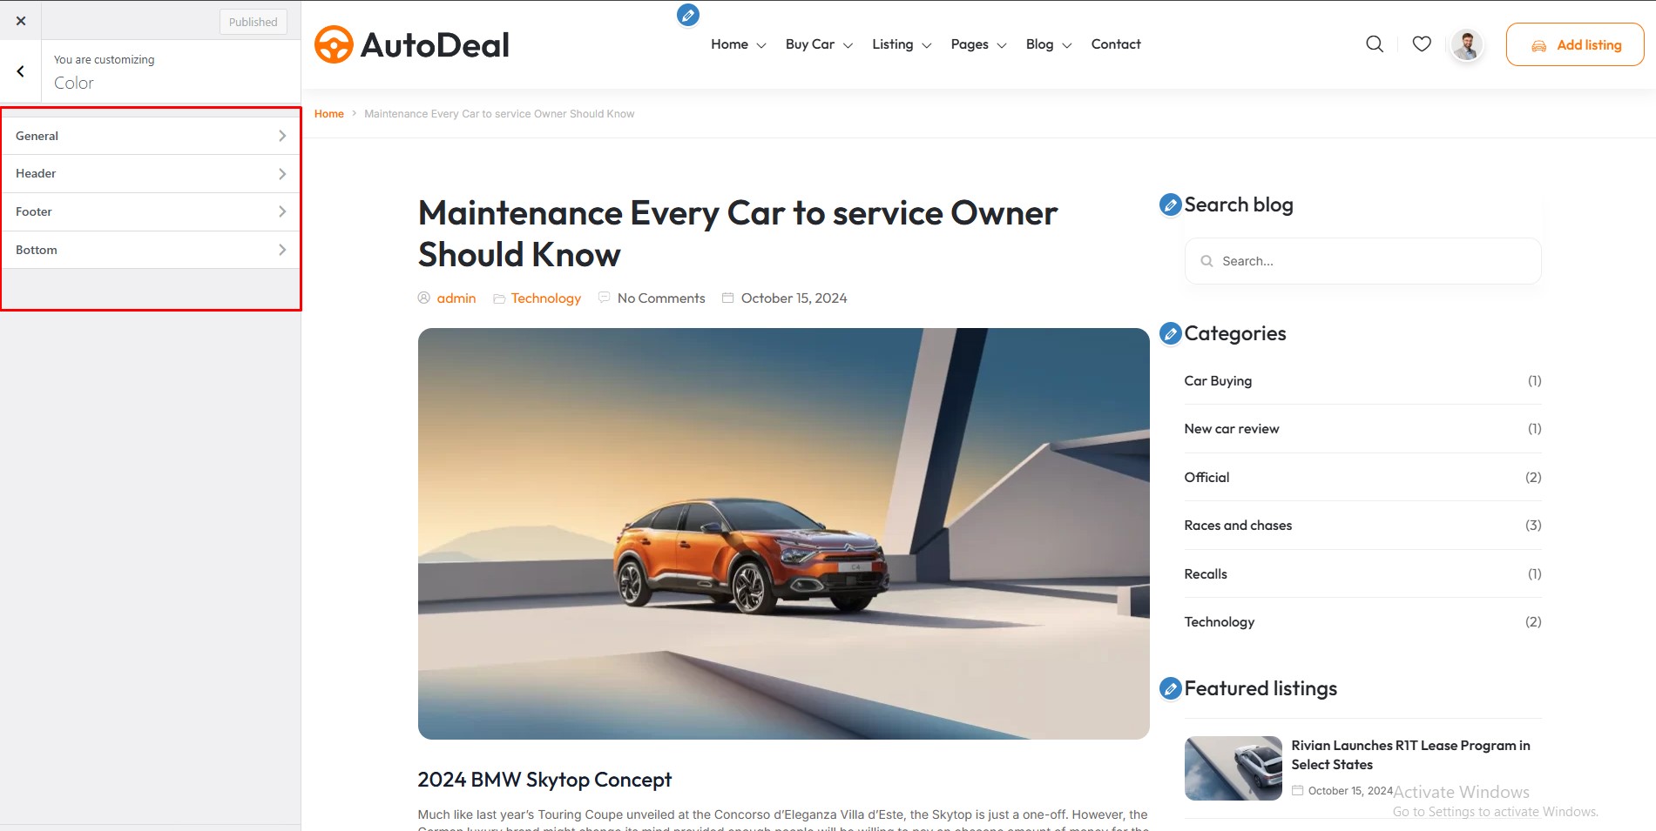Click the edit pencil beside Featured listings
This screenshot has width=1656, height=831.
pyautogui.click(x=1171, y=688)
